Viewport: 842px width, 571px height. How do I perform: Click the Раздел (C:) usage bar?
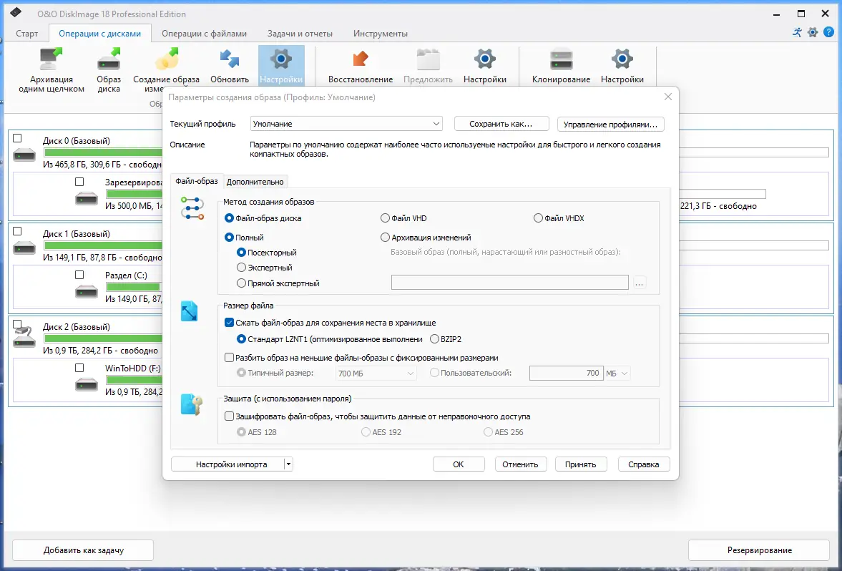click(x=133, y=287)
